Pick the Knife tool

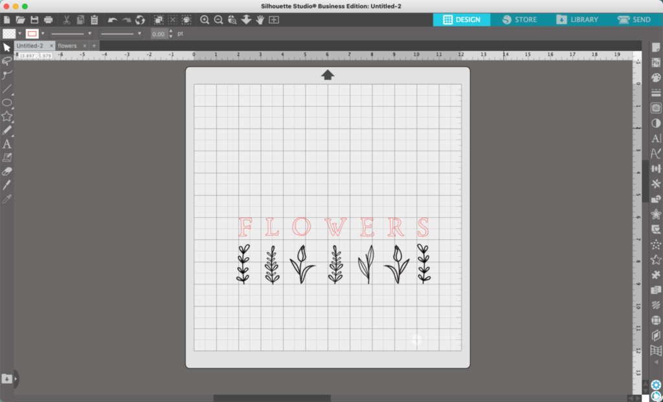6,185
